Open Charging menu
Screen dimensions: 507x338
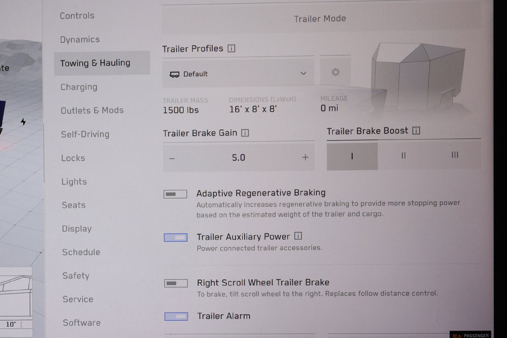[79, 87]
